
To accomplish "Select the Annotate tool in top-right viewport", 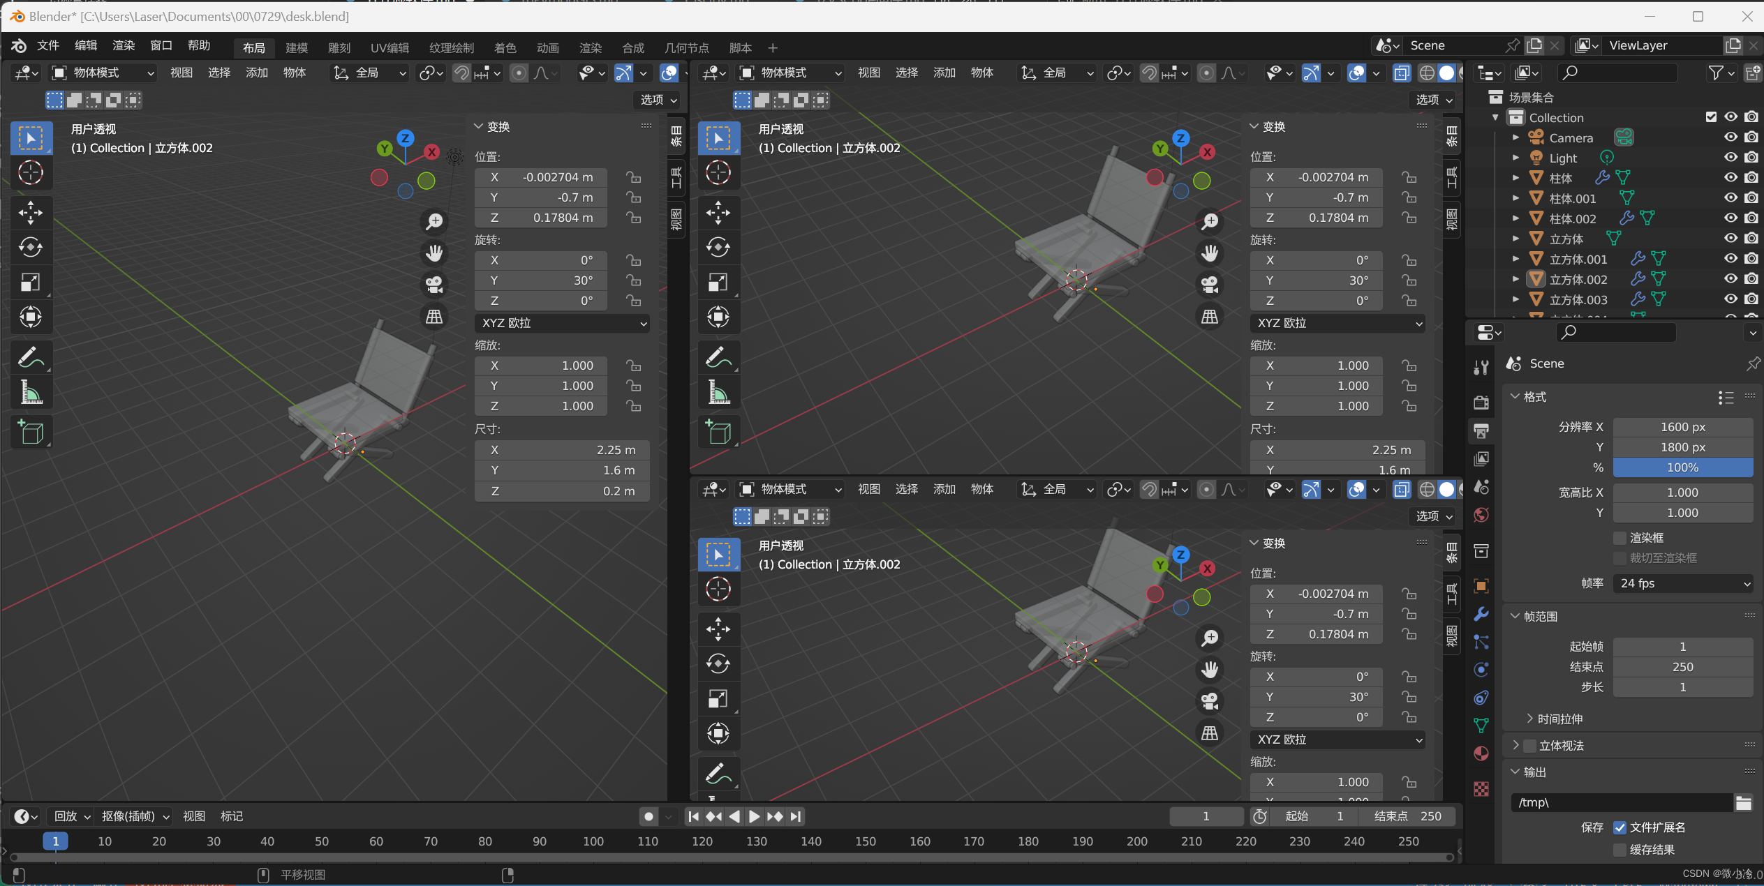I will pos(718,358).
